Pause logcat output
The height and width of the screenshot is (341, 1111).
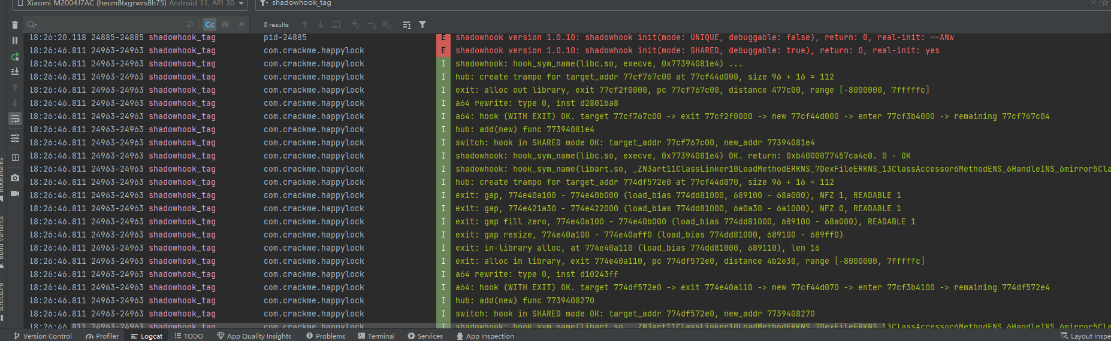[15, 40]
